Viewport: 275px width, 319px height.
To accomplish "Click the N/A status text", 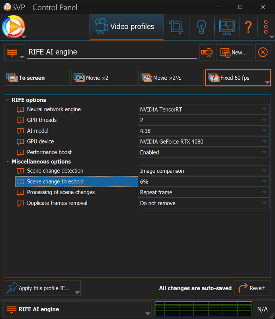I will (x=262, y=309).
